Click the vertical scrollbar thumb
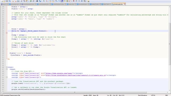The height and width of the screenshot is (96, 171). [169, 44]
